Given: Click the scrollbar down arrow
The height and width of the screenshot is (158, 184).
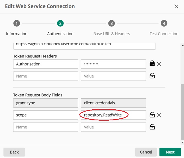Looking at the screenshot, I should coord(183,143).
